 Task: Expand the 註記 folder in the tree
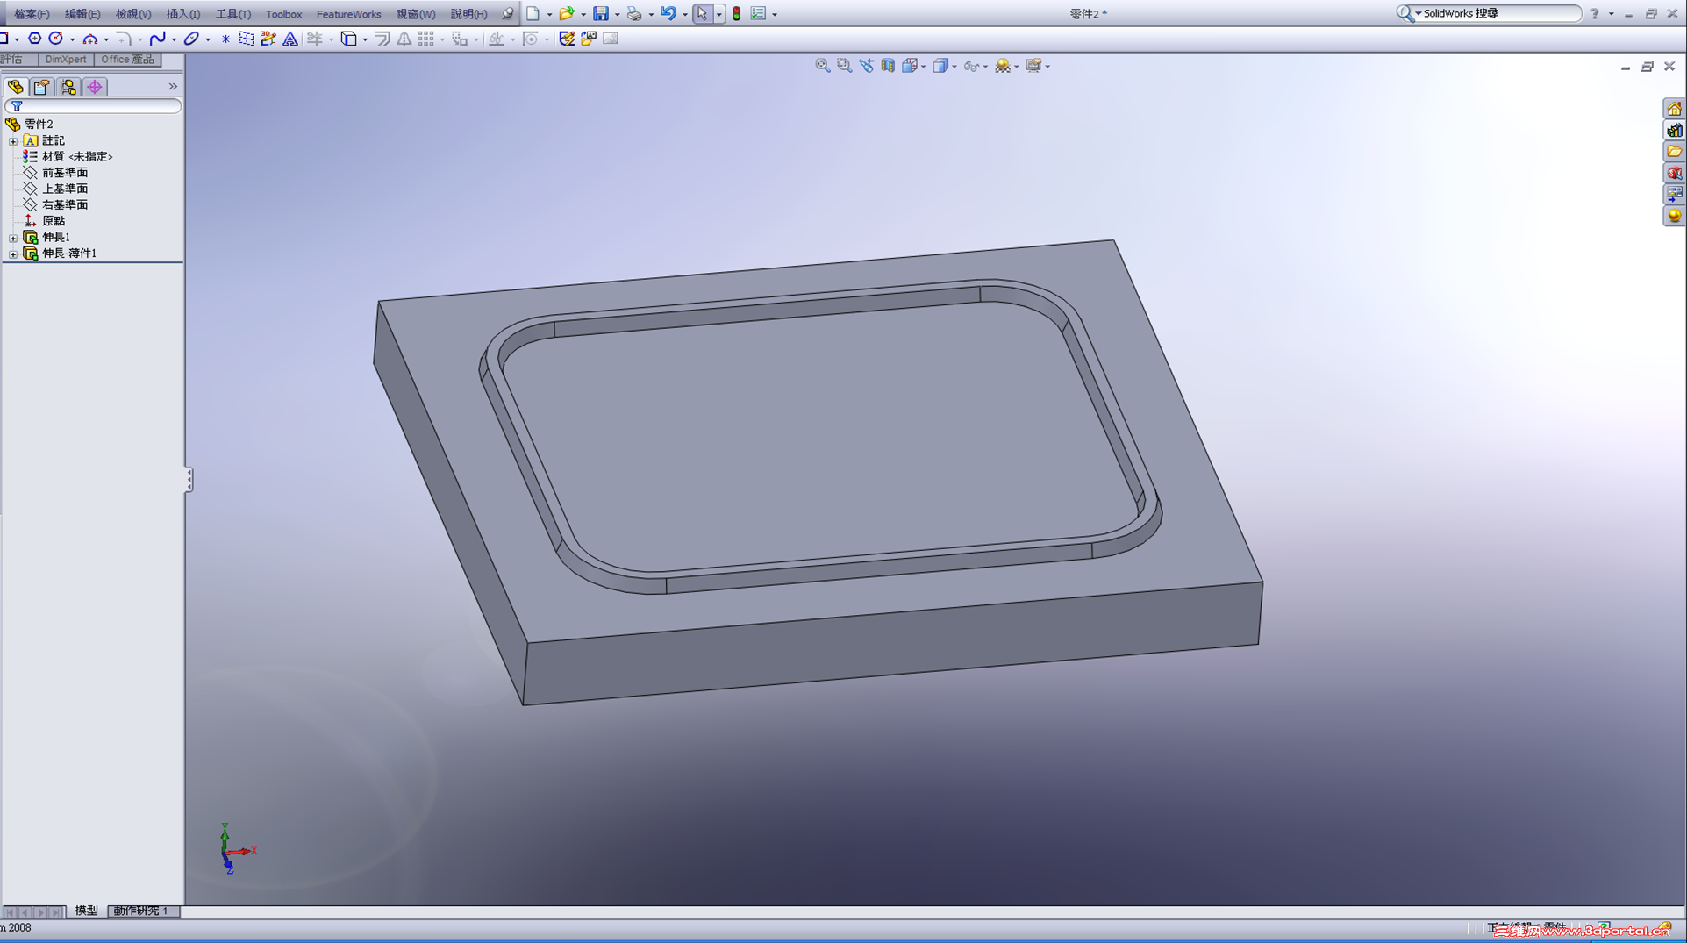click(13, 141)
